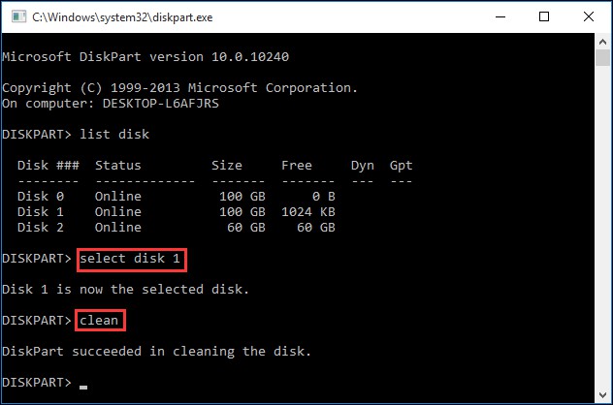This screenshot has height=405, width=613.
Task: Click the empty scrollbar track area
Action: 602,227
